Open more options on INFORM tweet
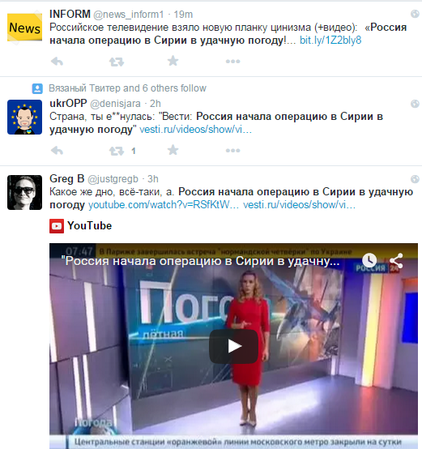The width and height of the screenshot is (422, 449). tap(232, 62)
